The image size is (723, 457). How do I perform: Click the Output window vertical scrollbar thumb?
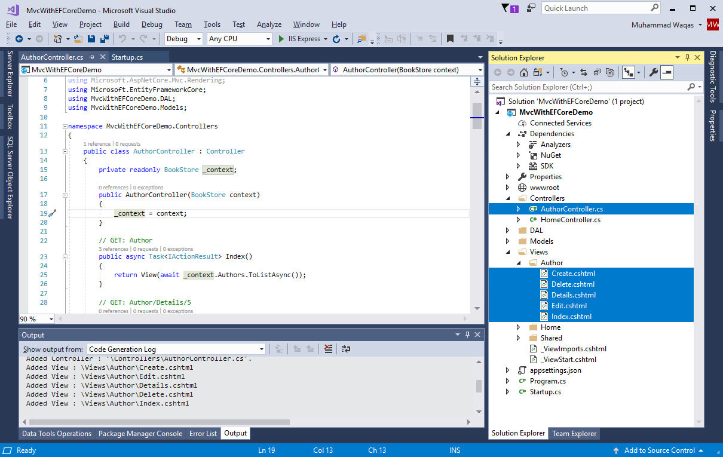tap(479, 386)
